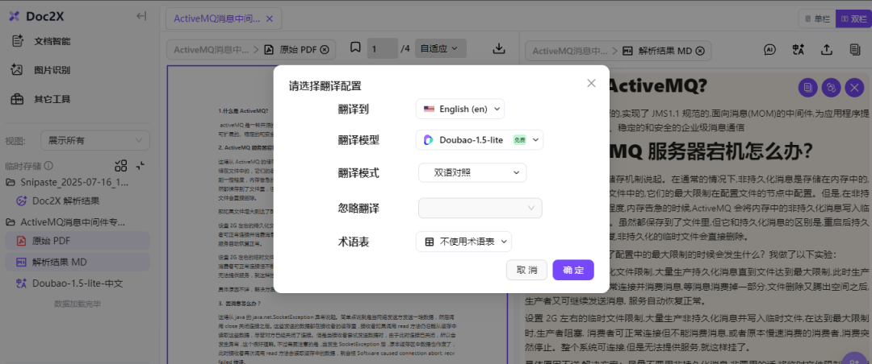Open the 翻译模式 双语对照 dropdown
872x364 pixels.
tap(472, 172)
